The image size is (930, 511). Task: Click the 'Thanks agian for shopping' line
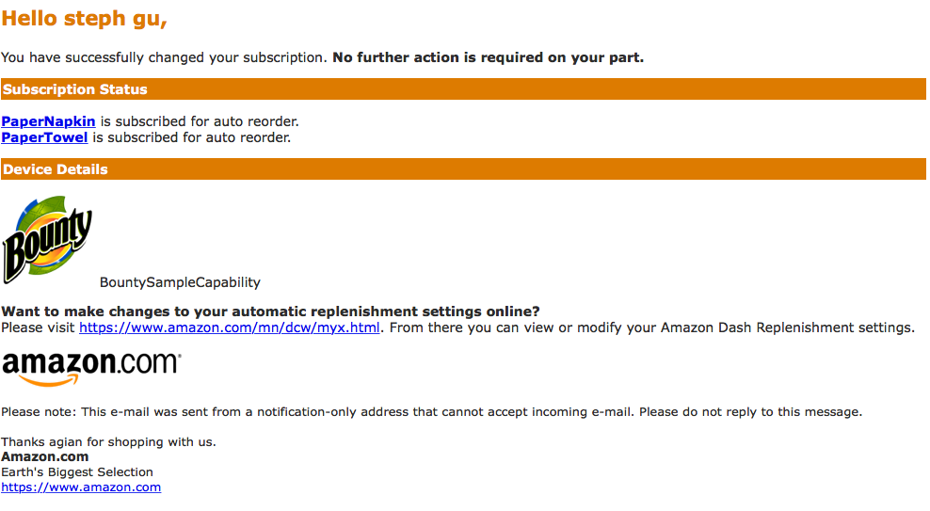tap(108, 441)
